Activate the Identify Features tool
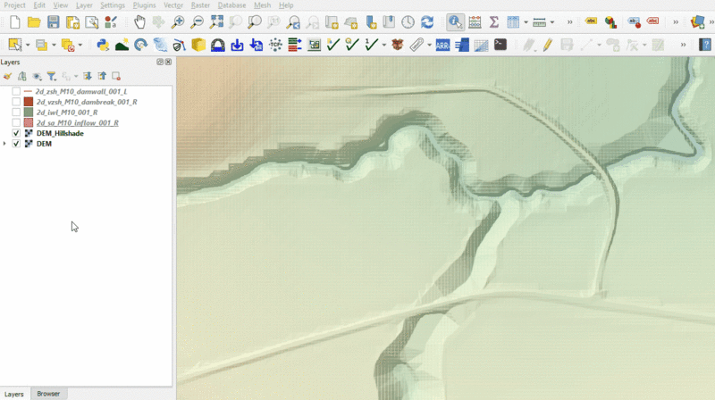Screen dimensions: 715x400 (455, 22)
